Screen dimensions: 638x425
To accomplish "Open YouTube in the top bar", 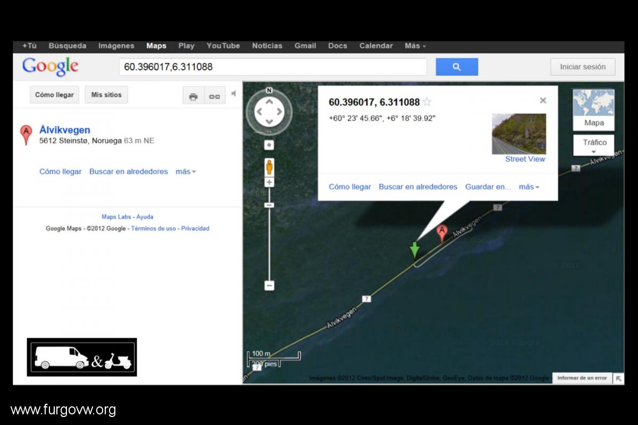I will click(x=223, y=46).
